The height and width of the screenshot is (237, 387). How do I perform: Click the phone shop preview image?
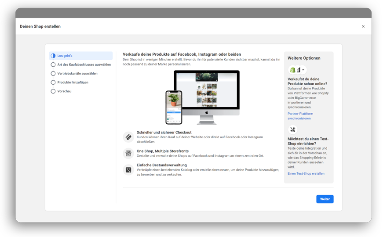click(x=174, y=108)
